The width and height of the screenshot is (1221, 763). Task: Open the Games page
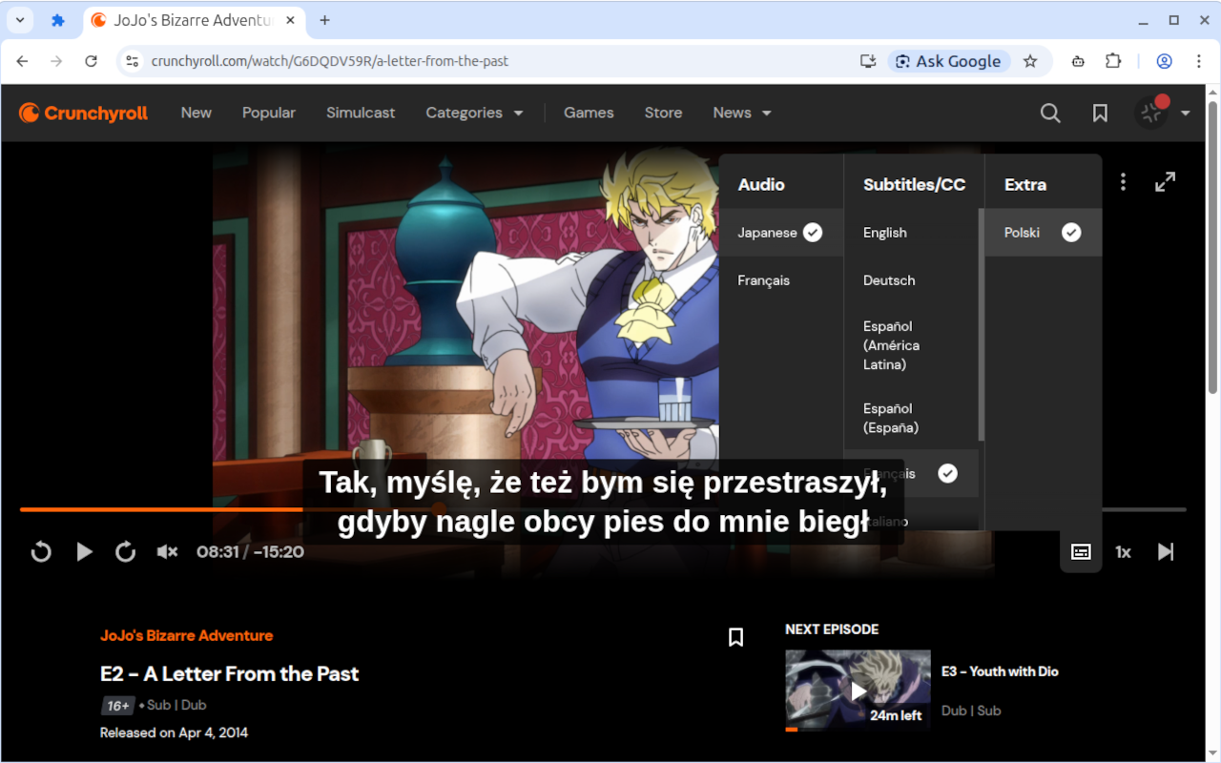pos(589,113)
